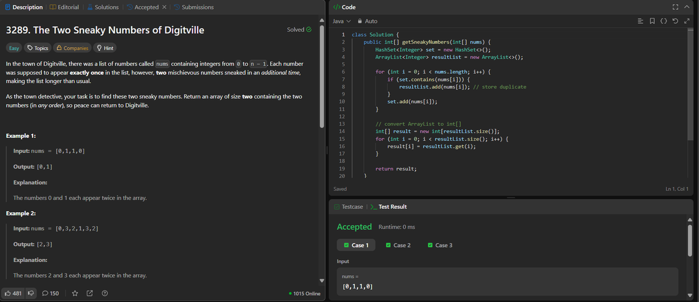Click the Easy difficulty tag

pos(13,48)
